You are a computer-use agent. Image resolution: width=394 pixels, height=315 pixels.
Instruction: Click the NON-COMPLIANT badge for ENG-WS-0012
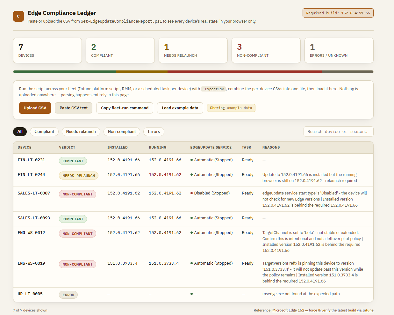click(x=77, y=234)
